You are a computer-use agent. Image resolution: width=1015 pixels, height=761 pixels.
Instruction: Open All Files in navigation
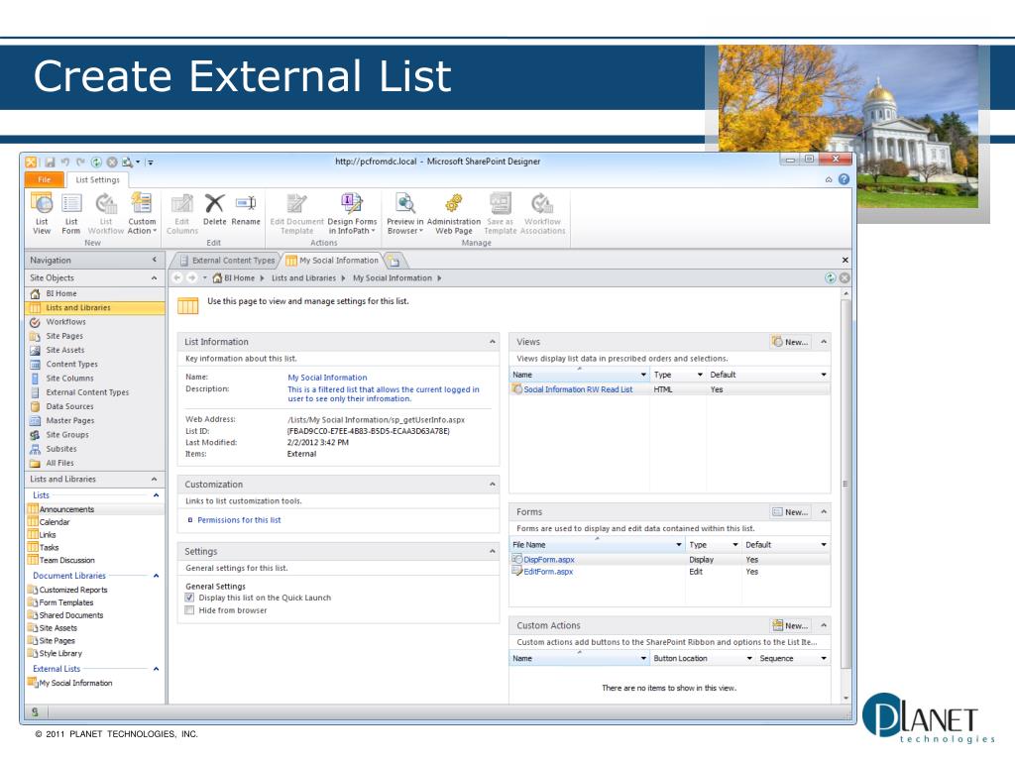coord(94,464)
